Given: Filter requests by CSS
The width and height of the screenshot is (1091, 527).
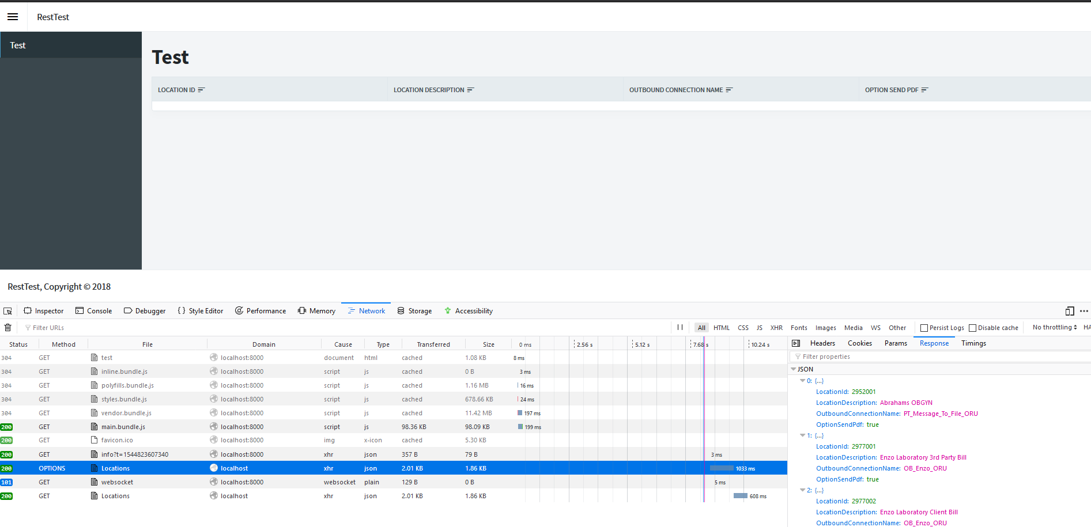Looking at the screenshot, I should point(743,328).
